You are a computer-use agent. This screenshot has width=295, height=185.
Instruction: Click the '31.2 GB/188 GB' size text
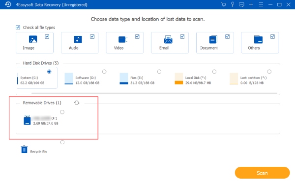143,83
